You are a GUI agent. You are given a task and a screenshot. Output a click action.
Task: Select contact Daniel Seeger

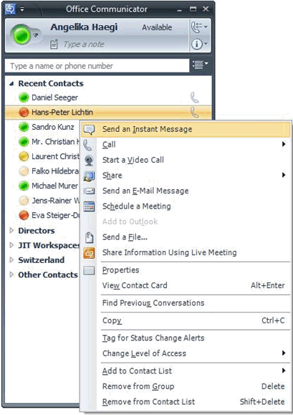54,97
